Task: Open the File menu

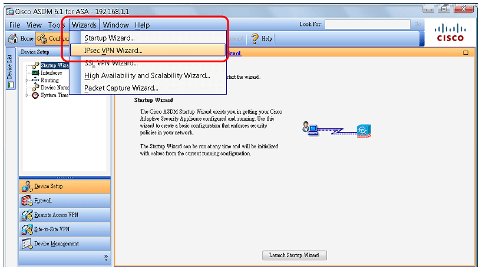Action: point(15,25)
